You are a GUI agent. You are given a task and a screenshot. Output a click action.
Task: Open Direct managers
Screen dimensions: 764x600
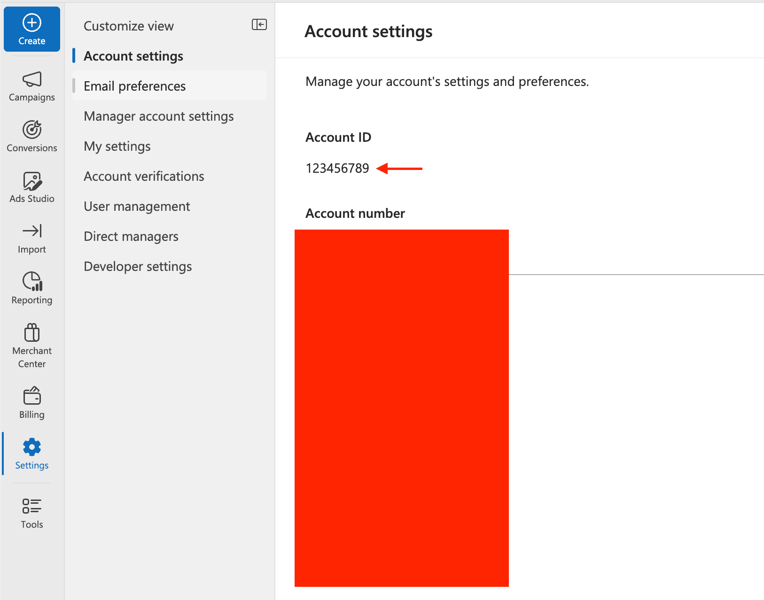point(131,236)
